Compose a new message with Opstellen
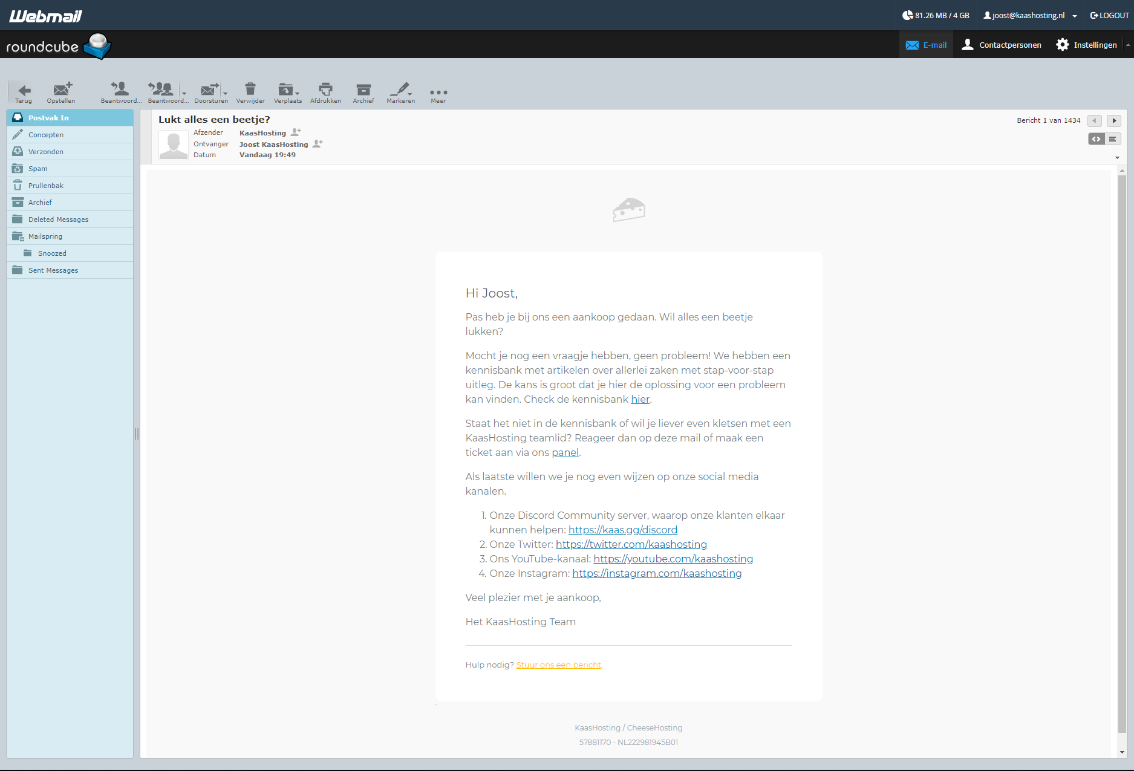This screenshot has height=771, width=1134. coord(61,90)
